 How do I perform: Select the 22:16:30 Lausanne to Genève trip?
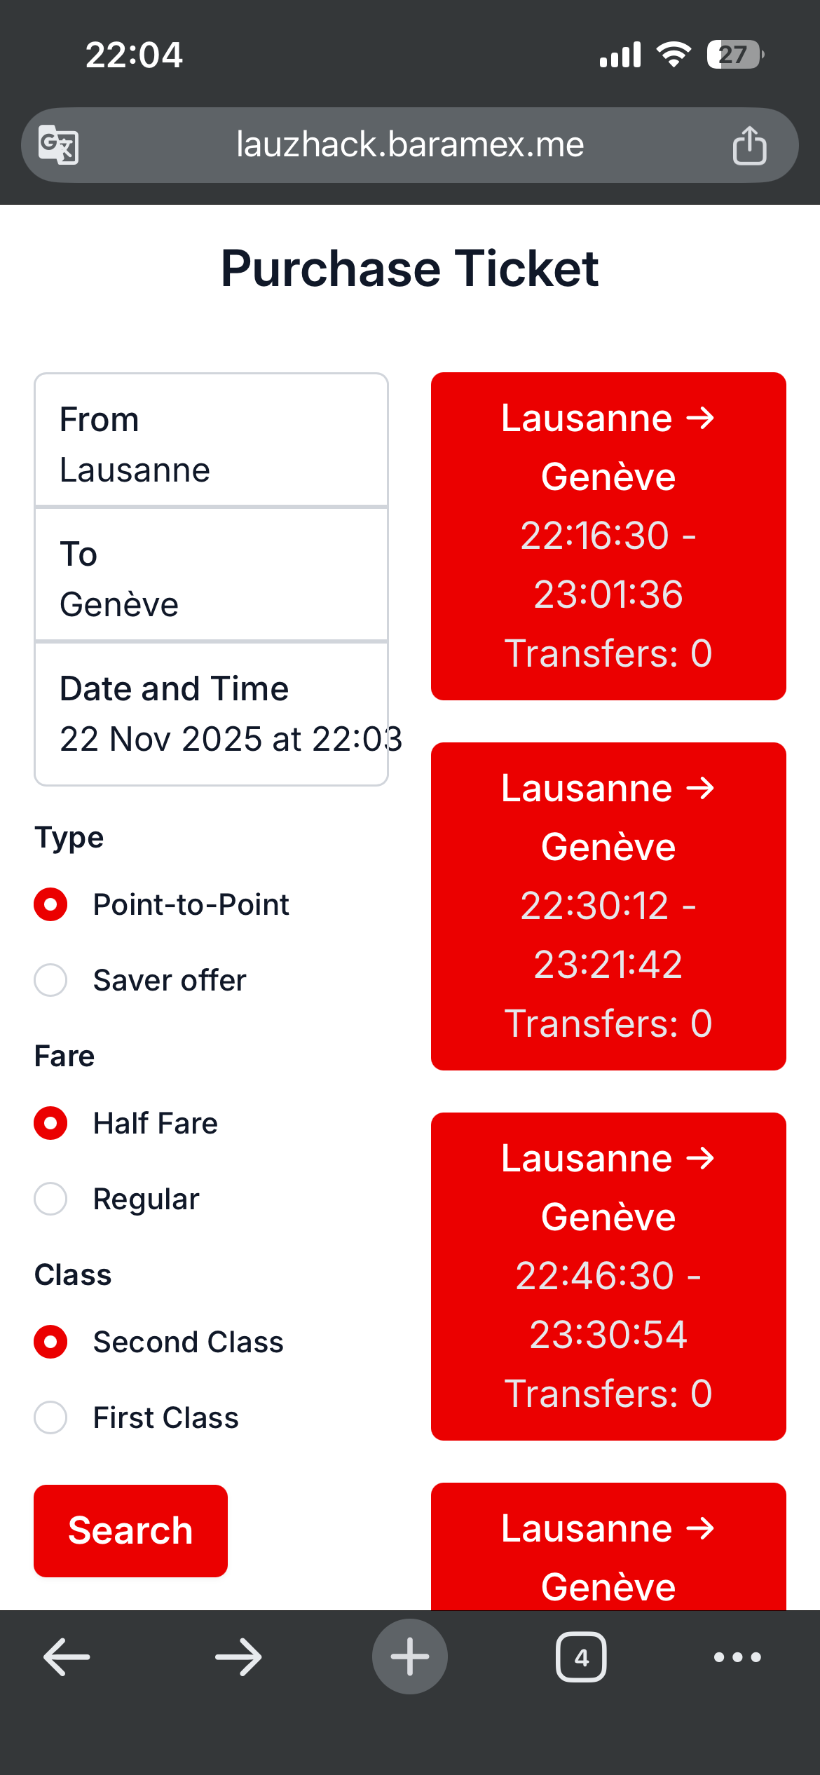608,536
